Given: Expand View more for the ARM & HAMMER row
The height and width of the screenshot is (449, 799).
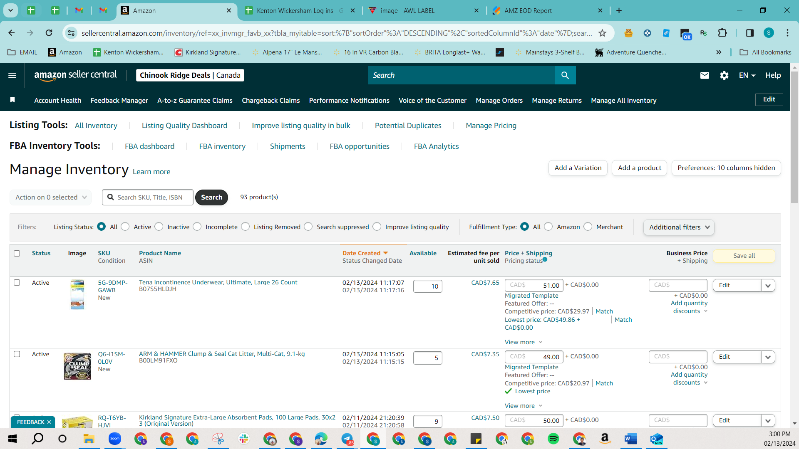Looking at the screenshot, I should pyautogui.click(x=524, y=406).
